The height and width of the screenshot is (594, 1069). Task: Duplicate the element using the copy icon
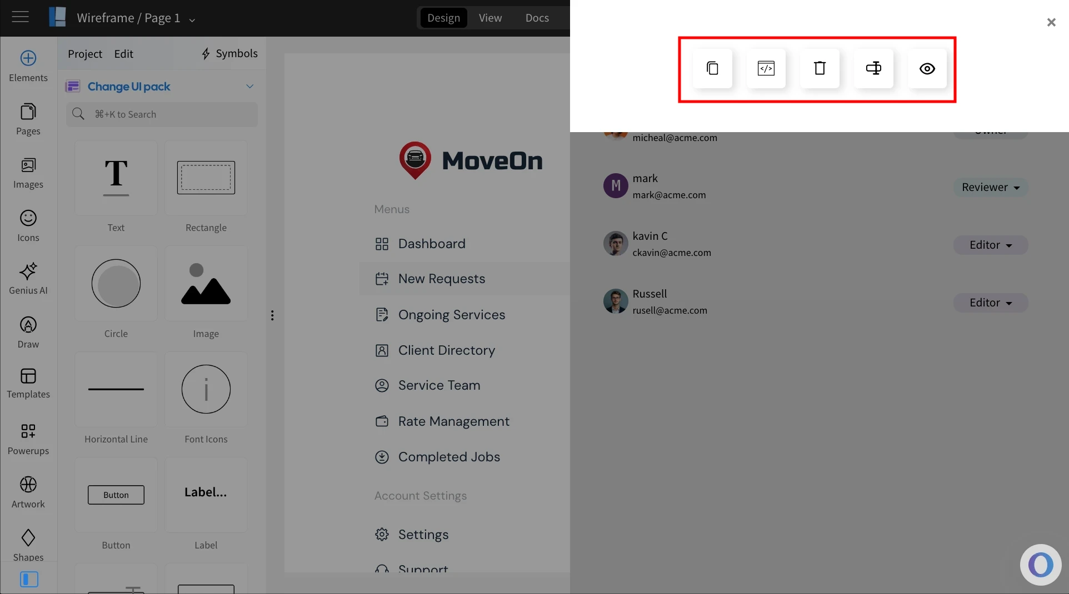712,69
